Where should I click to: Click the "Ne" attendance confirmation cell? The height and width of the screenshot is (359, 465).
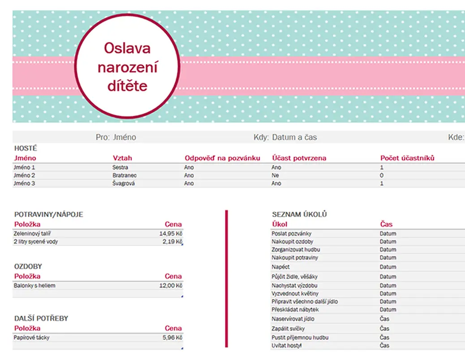coord(275,175)
